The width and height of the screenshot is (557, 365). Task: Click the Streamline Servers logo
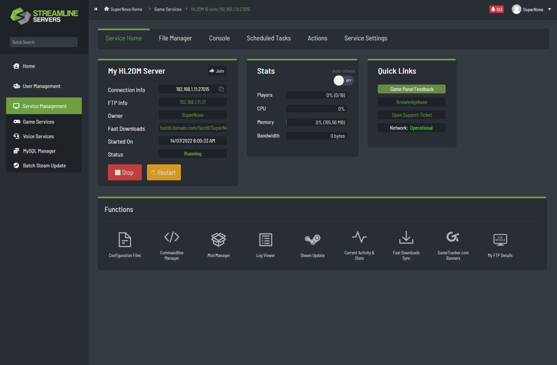(x=44, y=16)
